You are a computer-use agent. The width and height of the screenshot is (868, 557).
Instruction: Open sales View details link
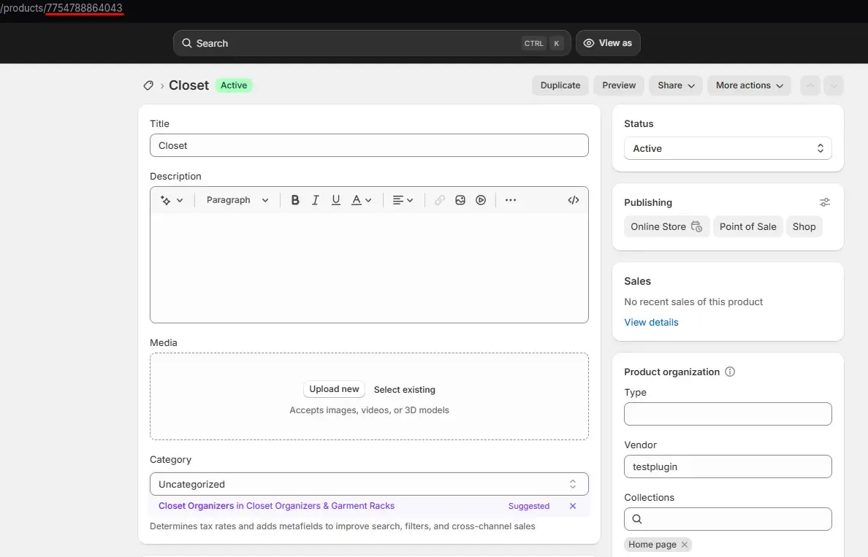[651, 322]
